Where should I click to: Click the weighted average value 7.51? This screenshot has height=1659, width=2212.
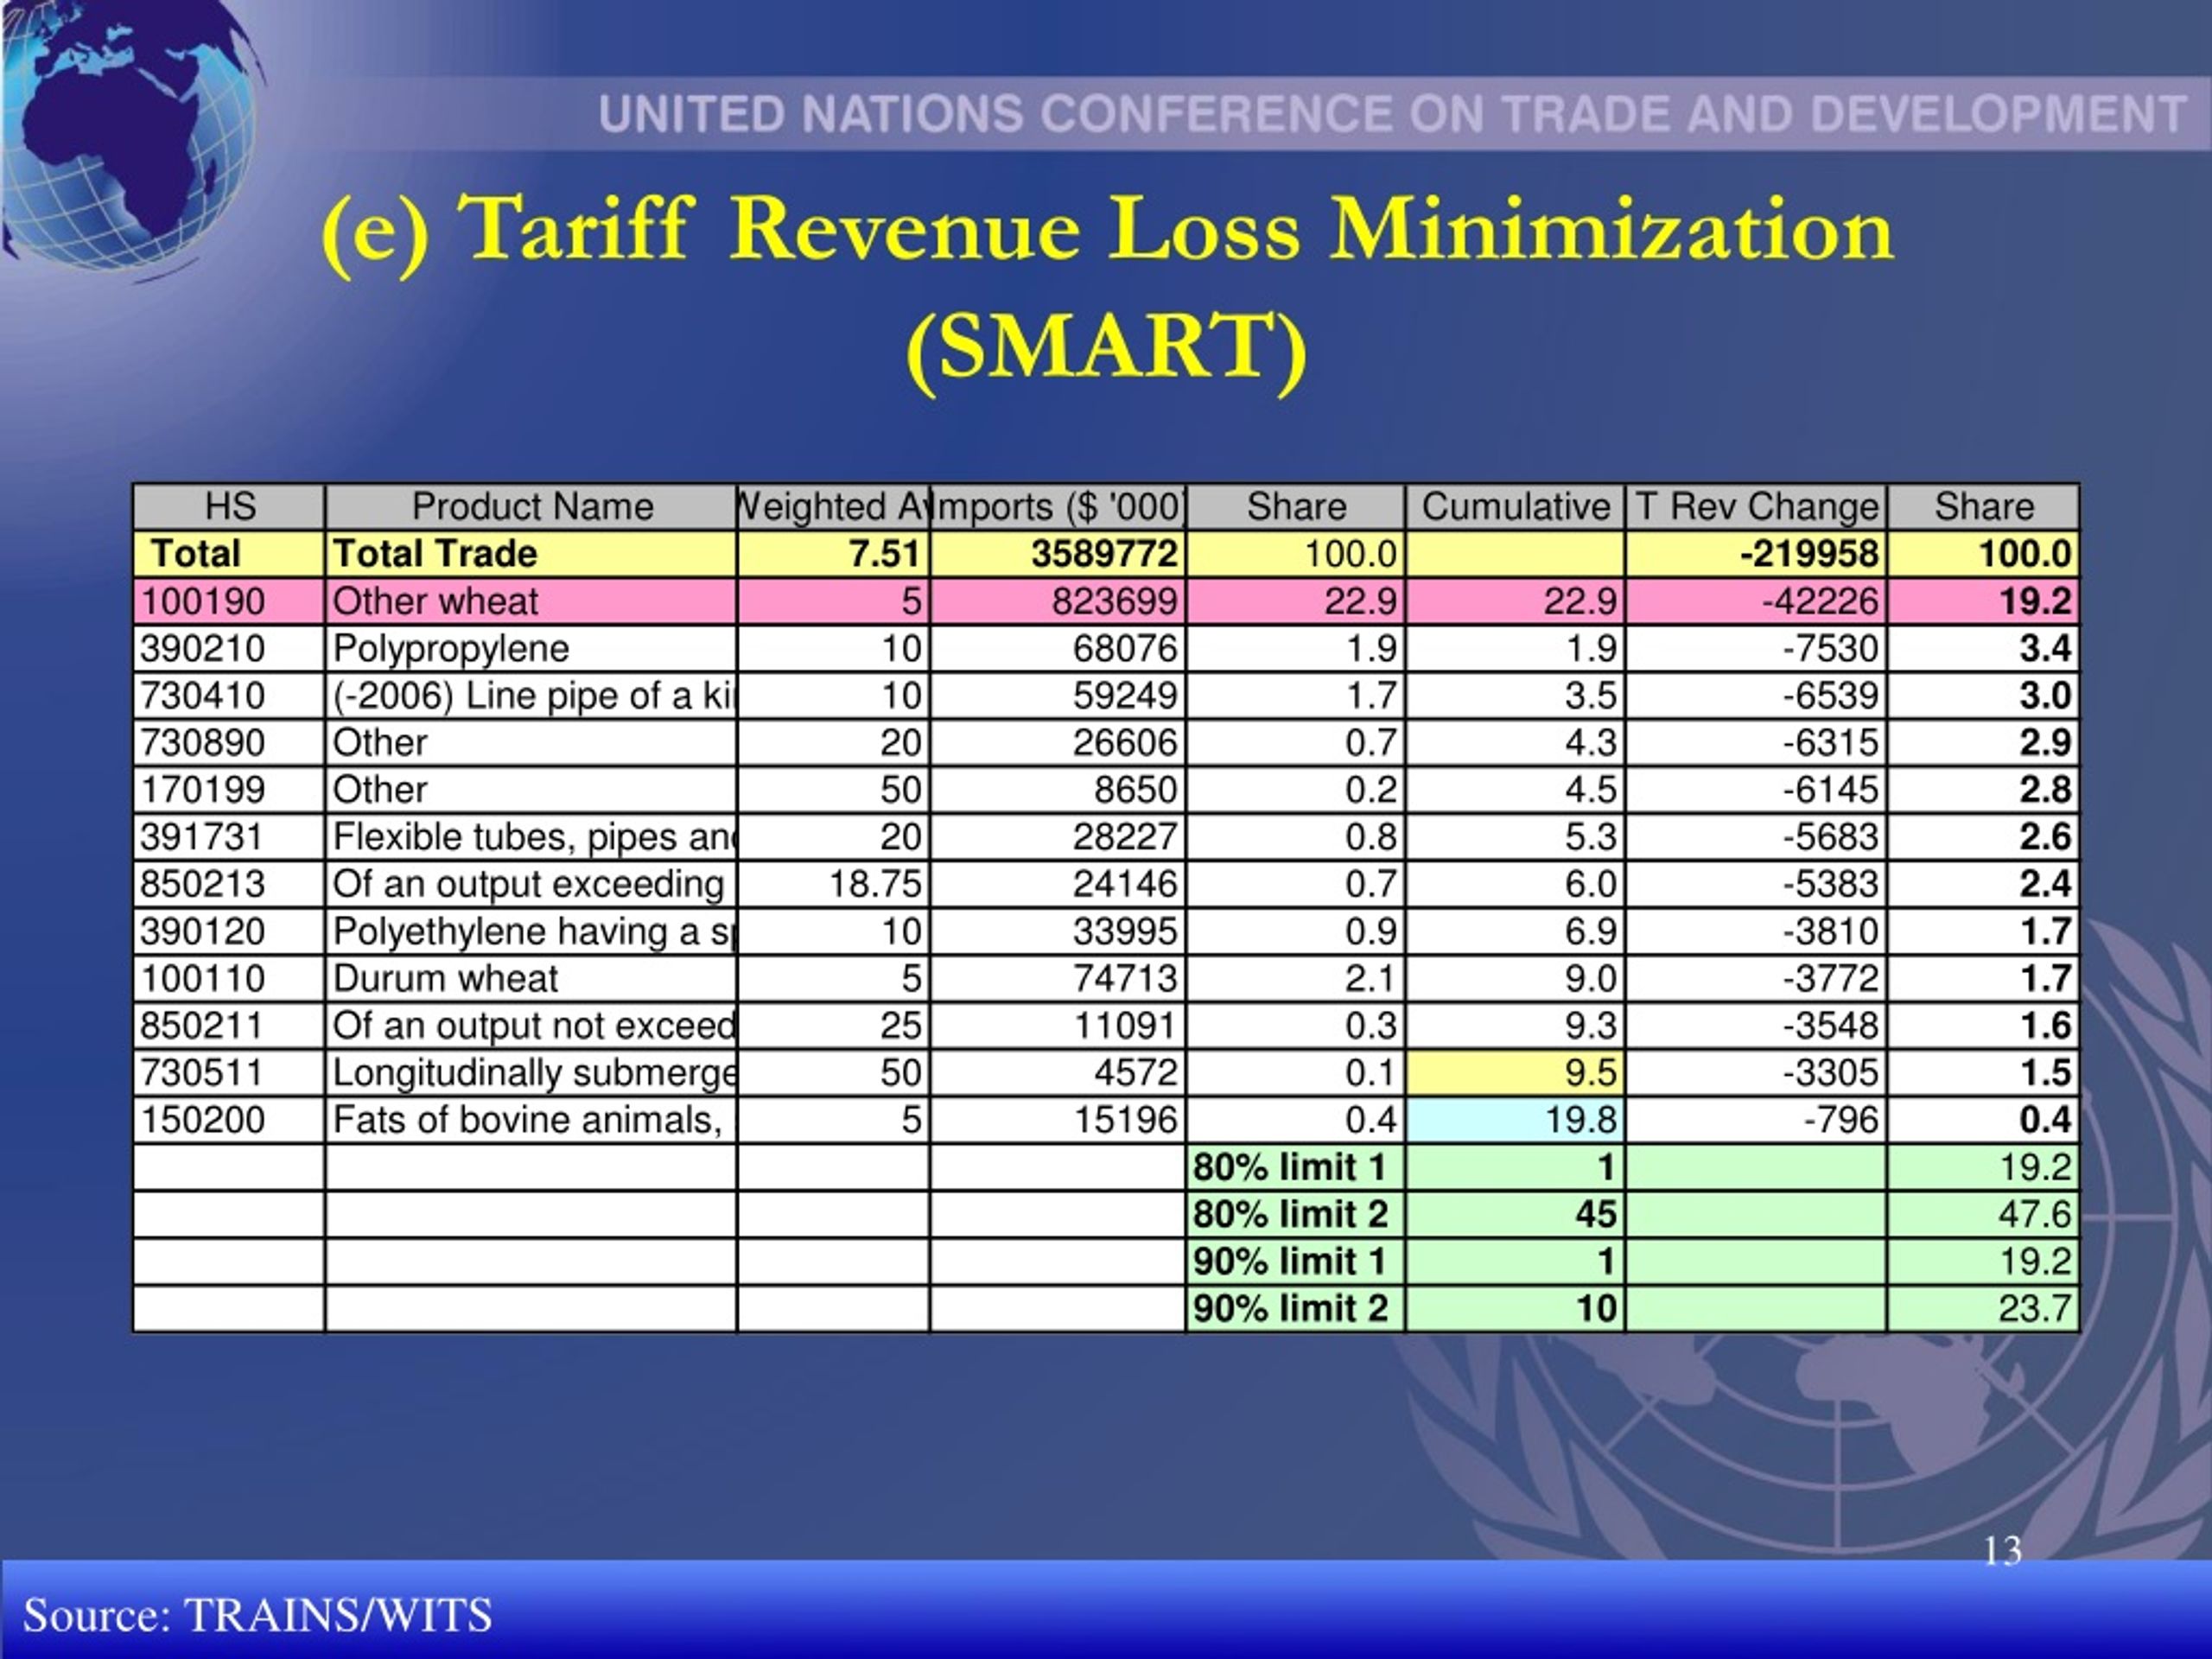pos(833,554)
